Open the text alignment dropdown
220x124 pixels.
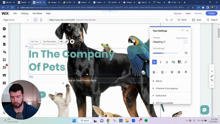tap(155, 72)
